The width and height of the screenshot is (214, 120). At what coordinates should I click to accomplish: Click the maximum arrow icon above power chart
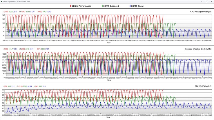tap(37, 12)
